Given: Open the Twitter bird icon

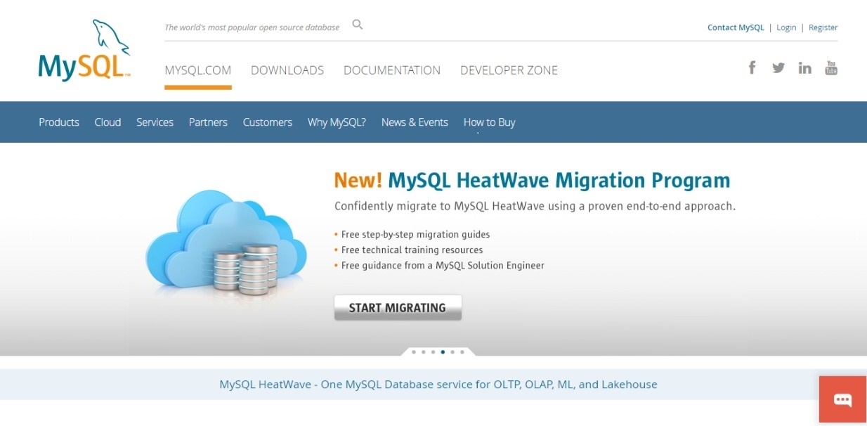Looking at the screenshot, I should coord(778,68).
